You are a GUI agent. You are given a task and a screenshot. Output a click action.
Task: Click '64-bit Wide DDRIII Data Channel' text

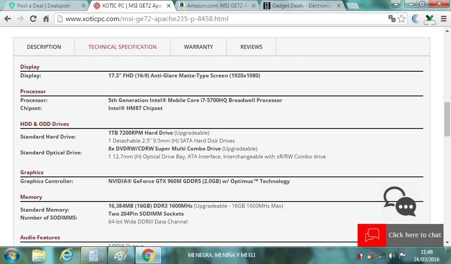[x=148, y=222]
